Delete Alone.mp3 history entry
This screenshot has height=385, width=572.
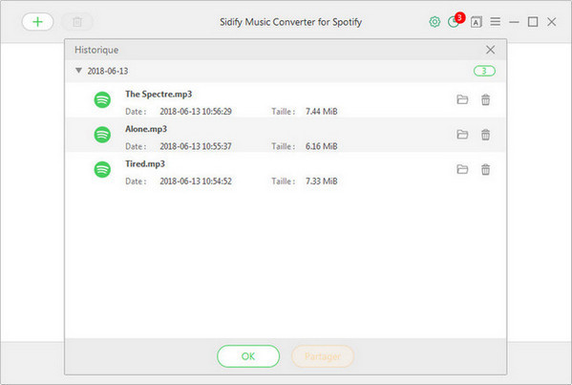click(x=485, y=135)
